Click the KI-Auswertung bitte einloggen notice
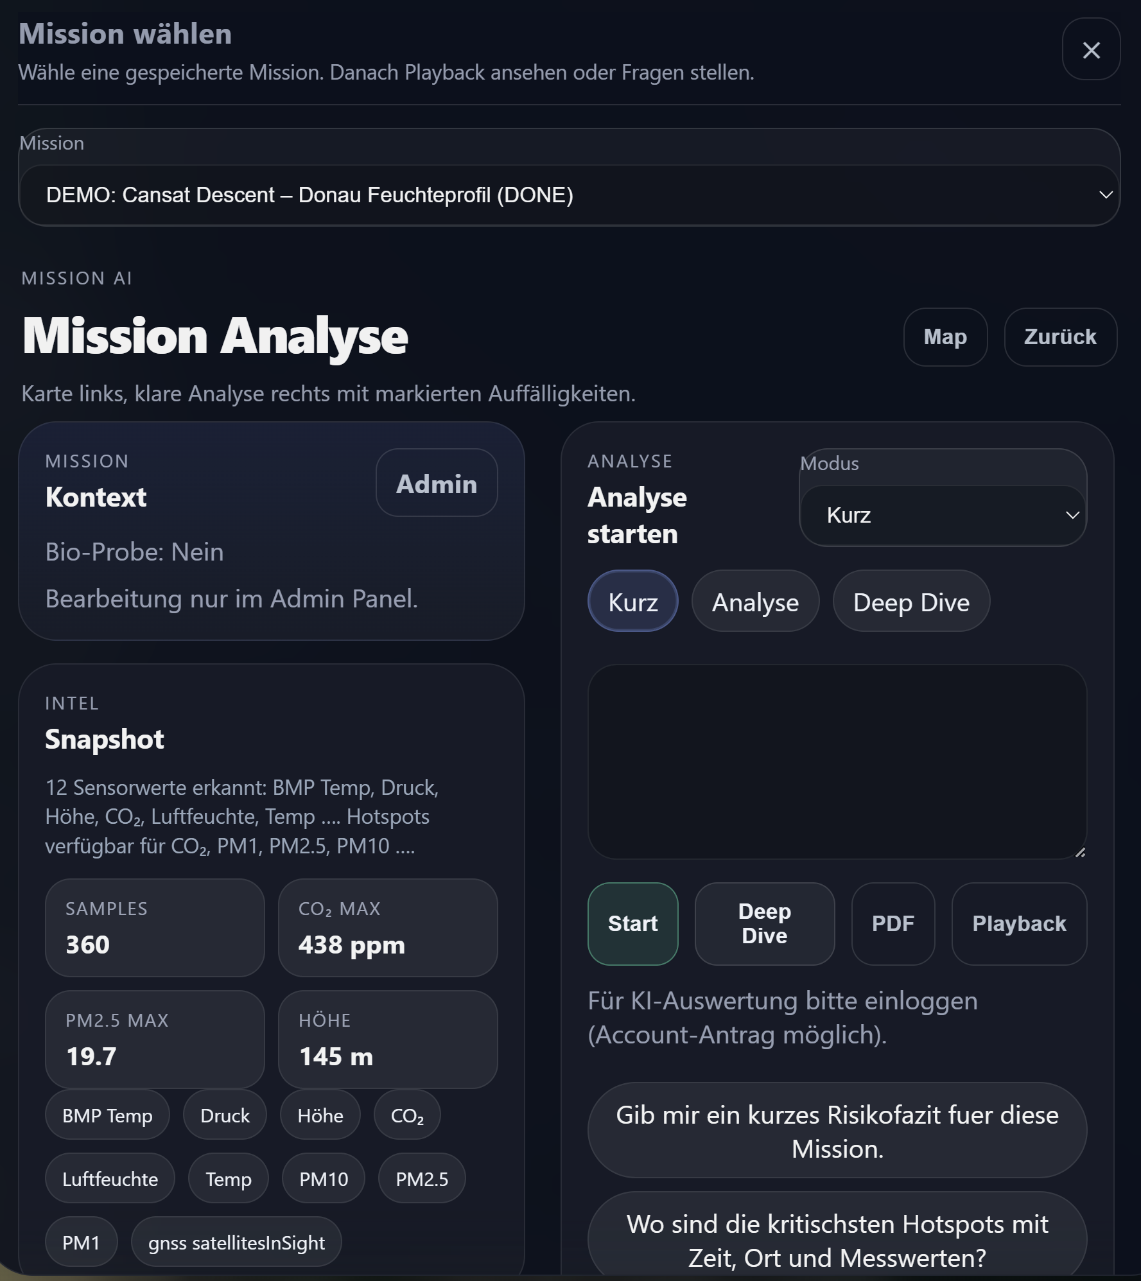Image resolution: width=1141 pixels, height=1281 pixels. point(783,1018)
